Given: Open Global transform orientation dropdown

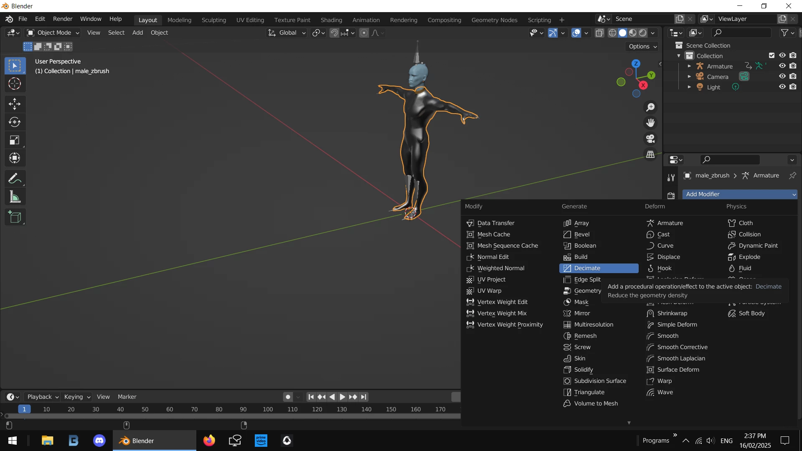Looking at the screenshot, I should click(x=287, y=33).
